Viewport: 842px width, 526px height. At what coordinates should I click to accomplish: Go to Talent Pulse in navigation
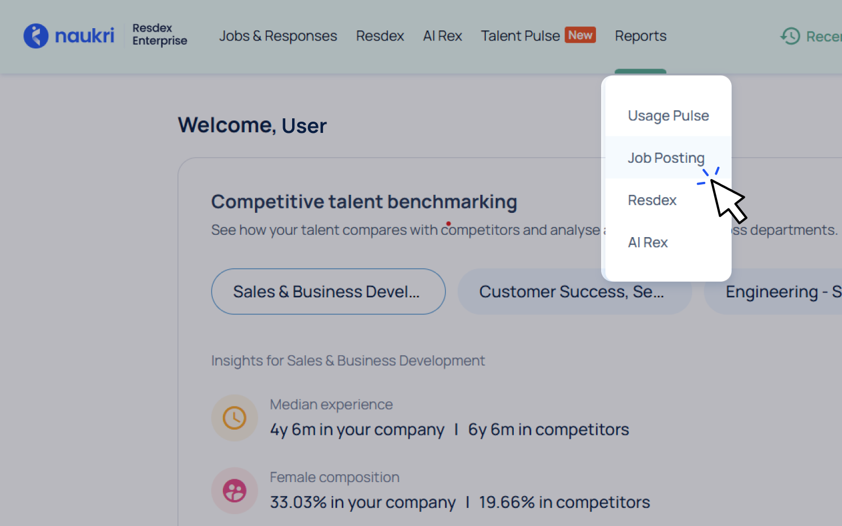(x=520, y=36)
